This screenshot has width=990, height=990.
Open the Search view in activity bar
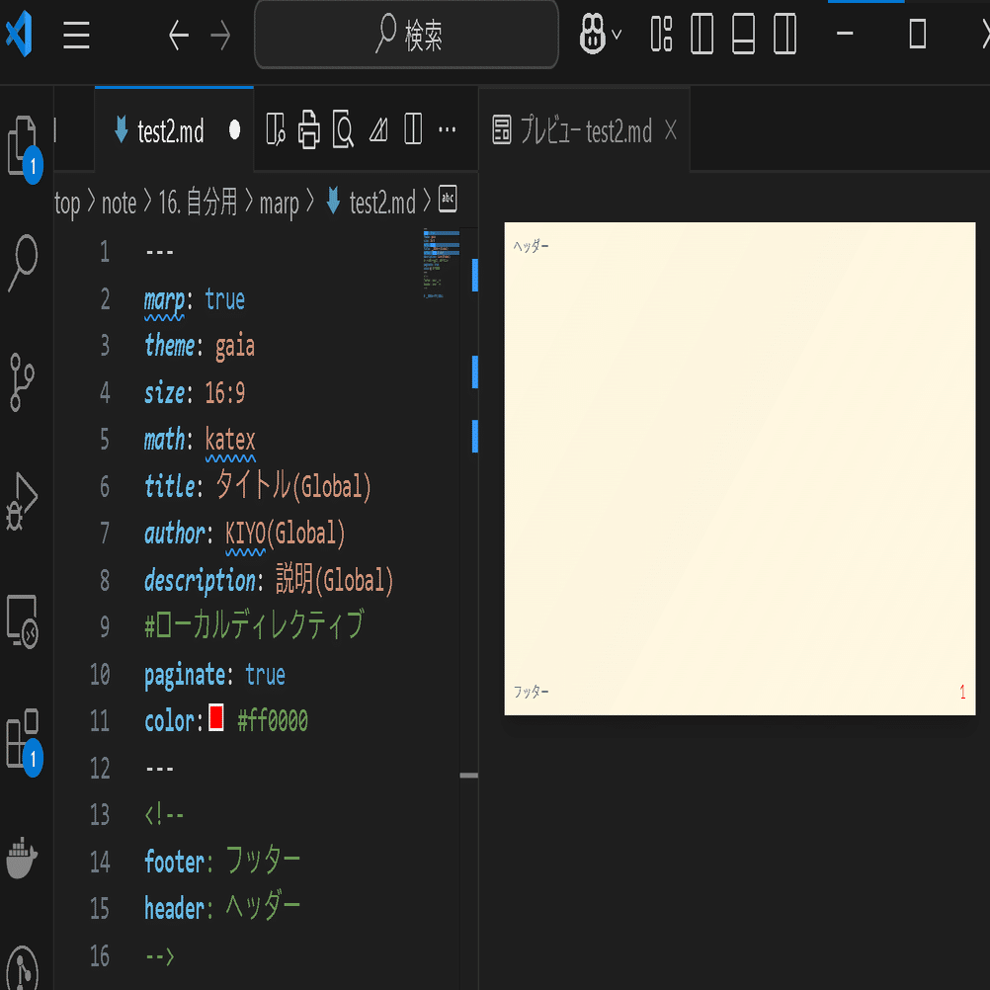(24, 263)
